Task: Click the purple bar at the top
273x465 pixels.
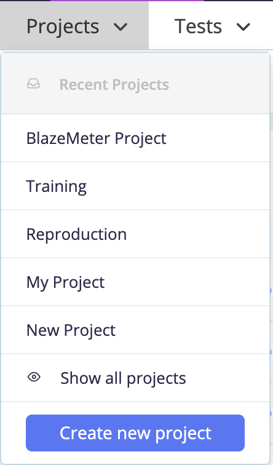Action: pos(127,1)
